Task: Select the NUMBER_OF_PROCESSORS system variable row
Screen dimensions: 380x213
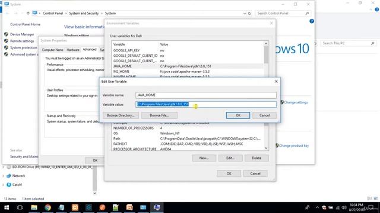Action: pos(188,128)
